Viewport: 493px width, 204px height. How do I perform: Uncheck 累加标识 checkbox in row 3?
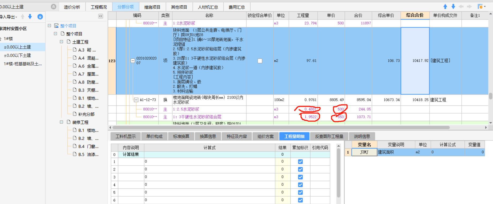(300, 177)
